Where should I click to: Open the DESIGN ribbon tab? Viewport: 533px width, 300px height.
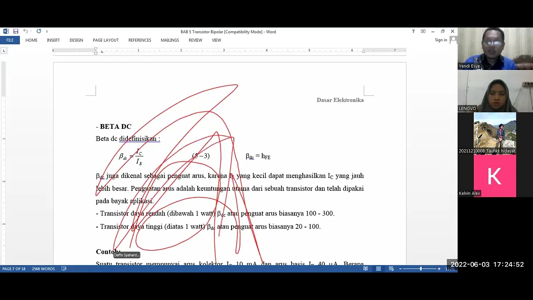(76, 40)
